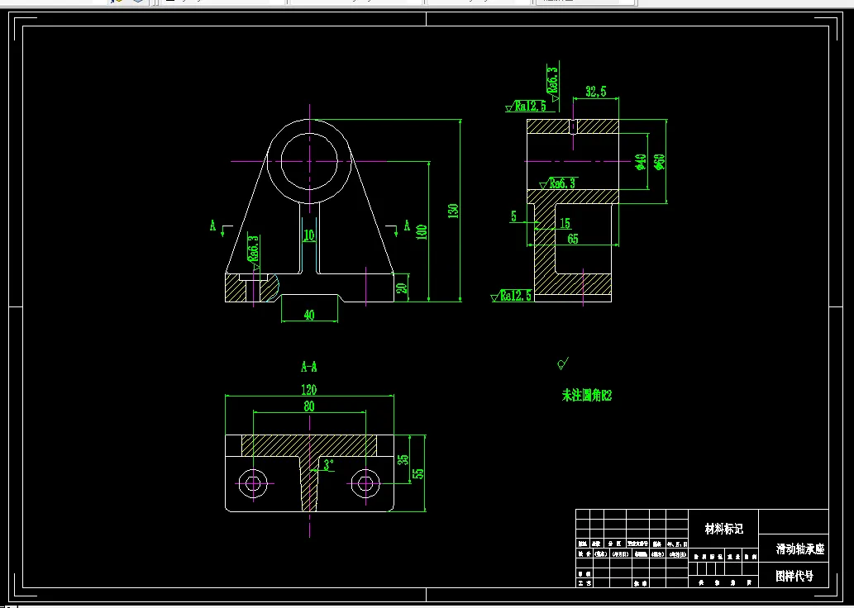
Task: Select the A-A section view title
Action: [x=309, y=367]
